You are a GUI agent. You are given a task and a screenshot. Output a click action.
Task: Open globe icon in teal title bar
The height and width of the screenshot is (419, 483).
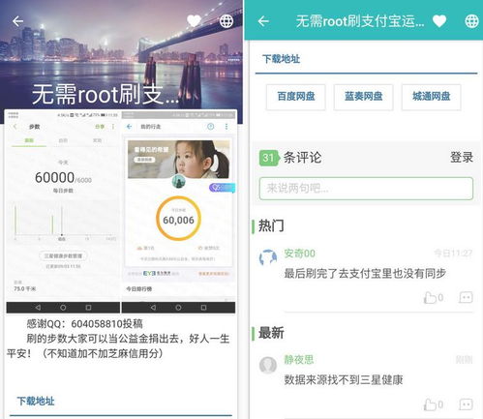[x=471, y=21]
